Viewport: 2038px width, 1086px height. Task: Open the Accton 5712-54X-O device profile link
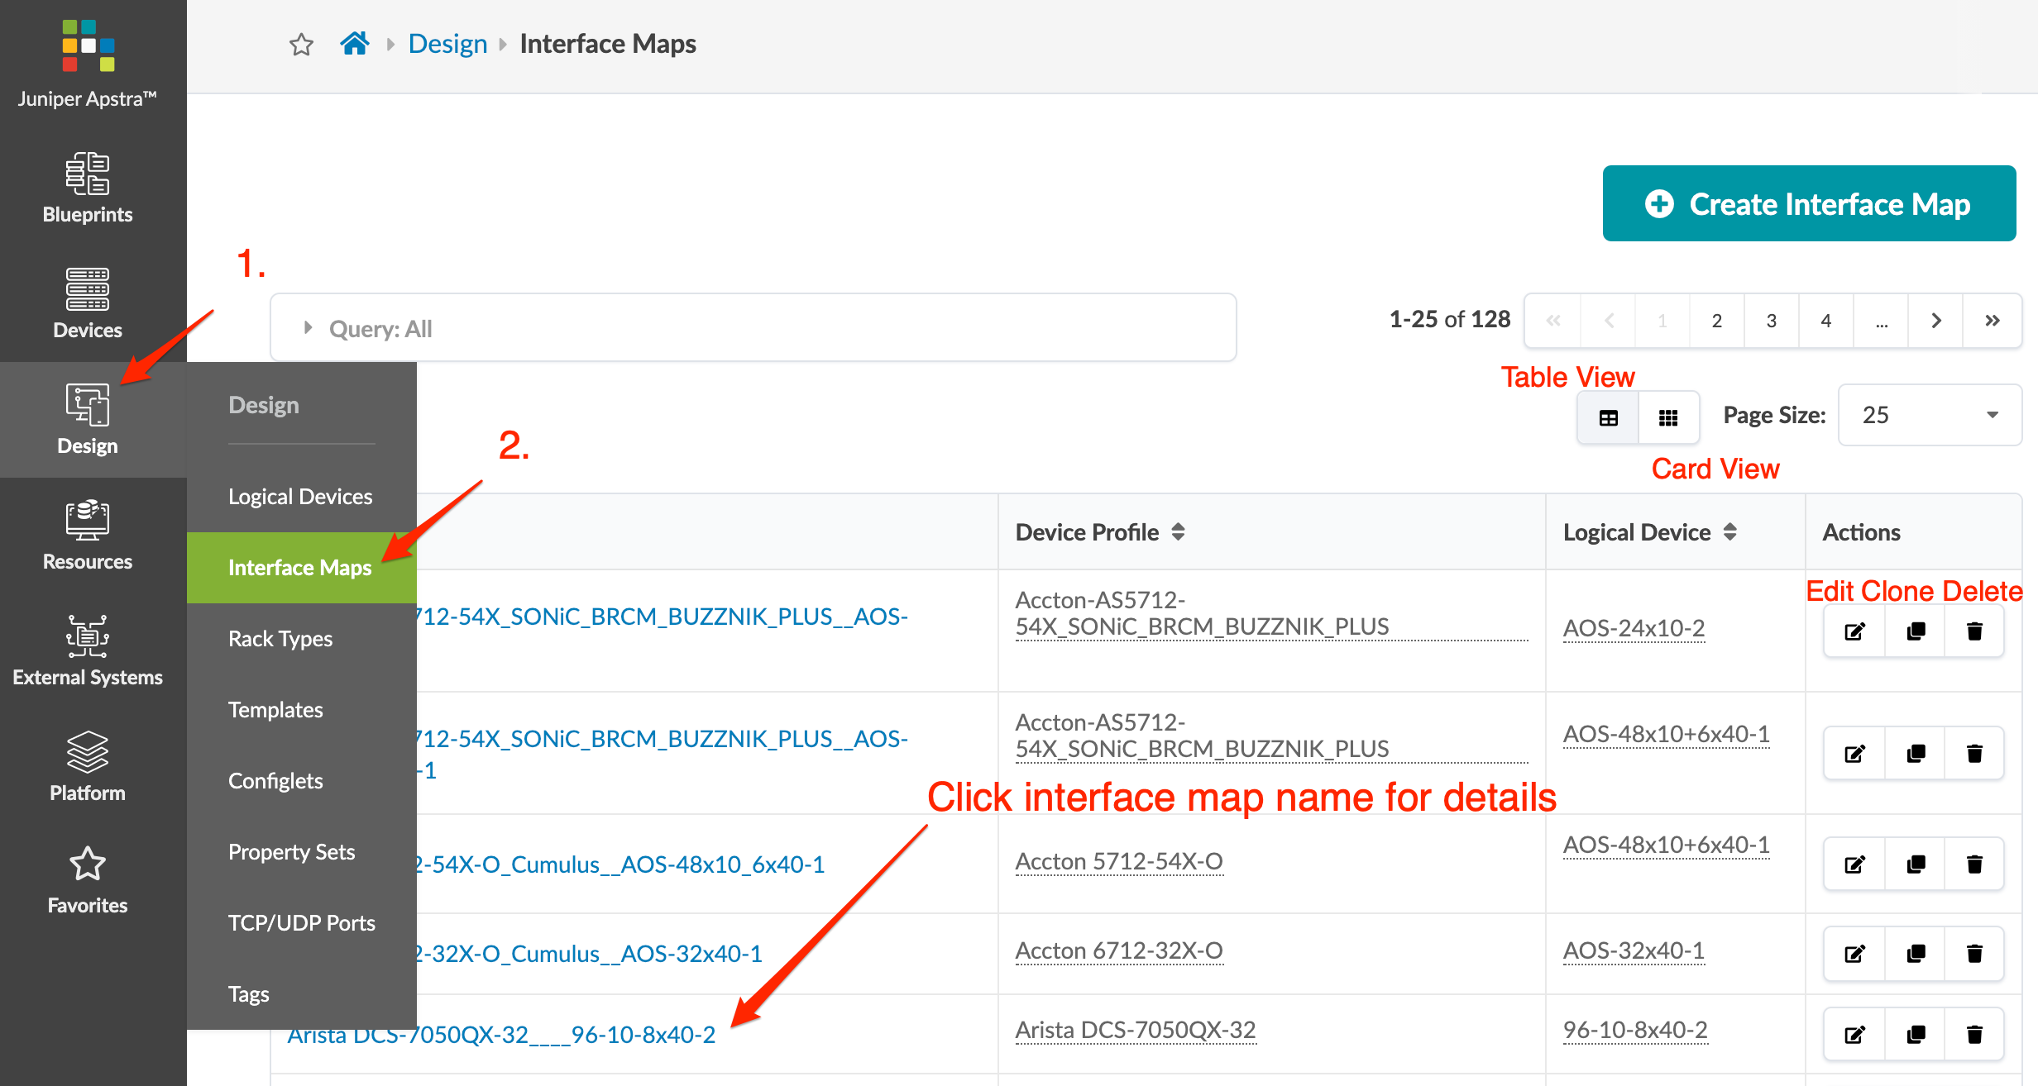[x=1118, y=862]
